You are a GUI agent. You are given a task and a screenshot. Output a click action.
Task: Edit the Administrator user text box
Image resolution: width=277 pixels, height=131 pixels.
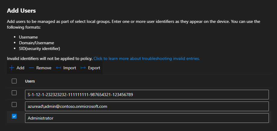point(147,118)
